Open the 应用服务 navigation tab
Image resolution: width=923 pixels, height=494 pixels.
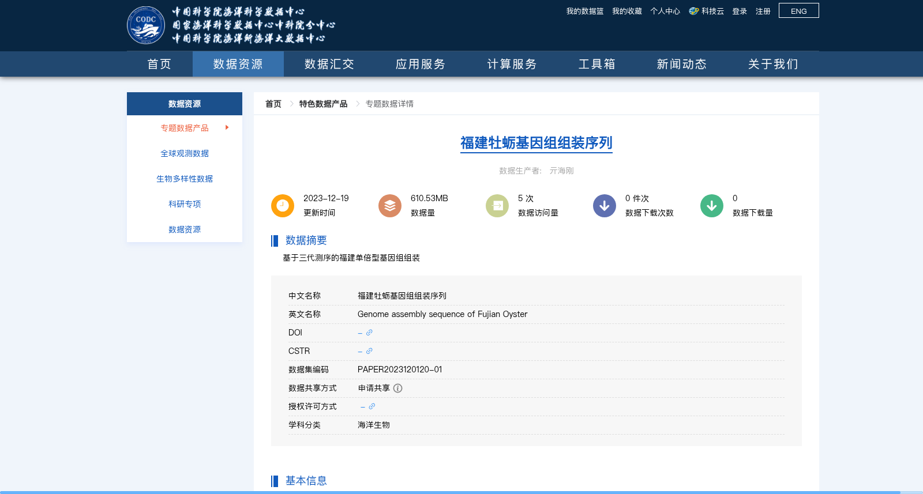[x=421, y=64]
